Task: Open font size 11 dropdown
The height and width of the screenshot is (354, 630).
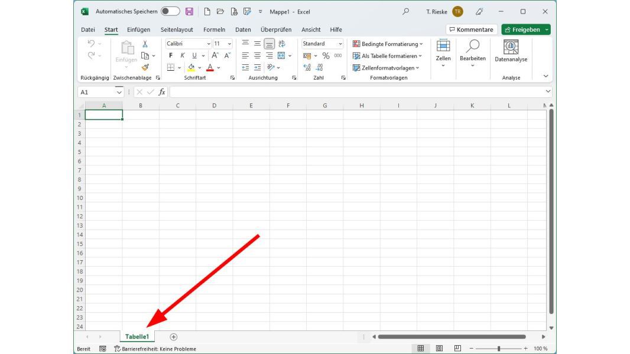Action: 229,44
